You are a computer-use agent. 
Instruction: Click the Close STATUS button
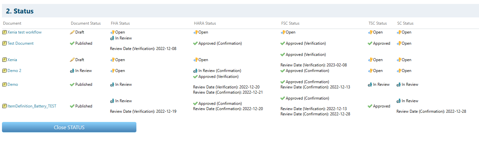[x=69, y=127]
